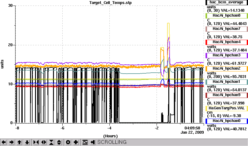
Task: Shift the plot up with the up arrow
Action: click(x=20, y=142)
